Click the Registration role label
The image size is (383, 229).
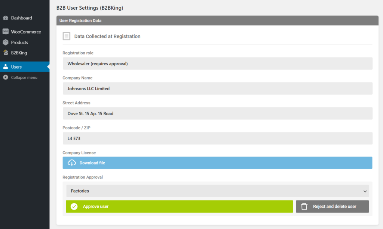[x=78, y=53]
